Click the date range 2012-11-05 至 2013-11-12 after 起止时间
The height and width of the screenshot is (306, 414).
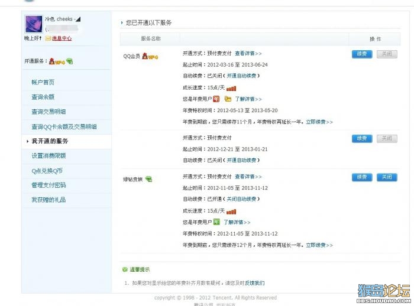pos(237,188)
